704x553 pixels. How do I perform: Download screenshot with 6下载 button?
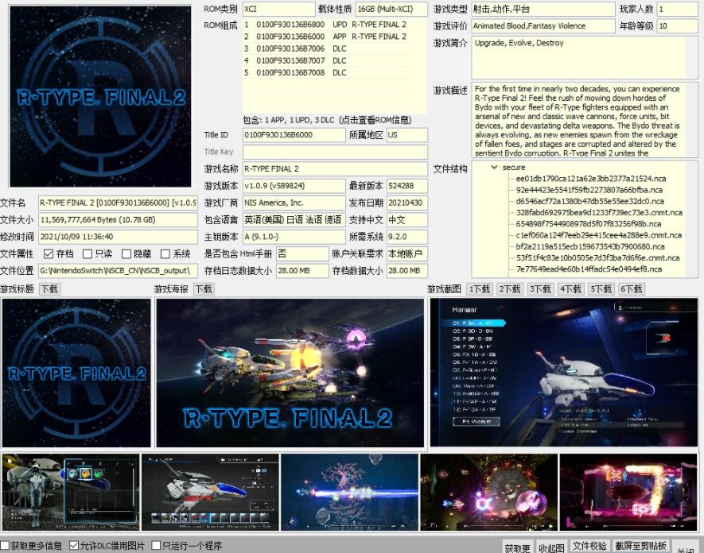click(632, 289)
